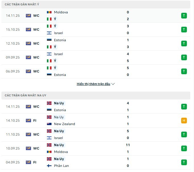Click the green T result badge for Moldova–Ý

tap(184, 16)
